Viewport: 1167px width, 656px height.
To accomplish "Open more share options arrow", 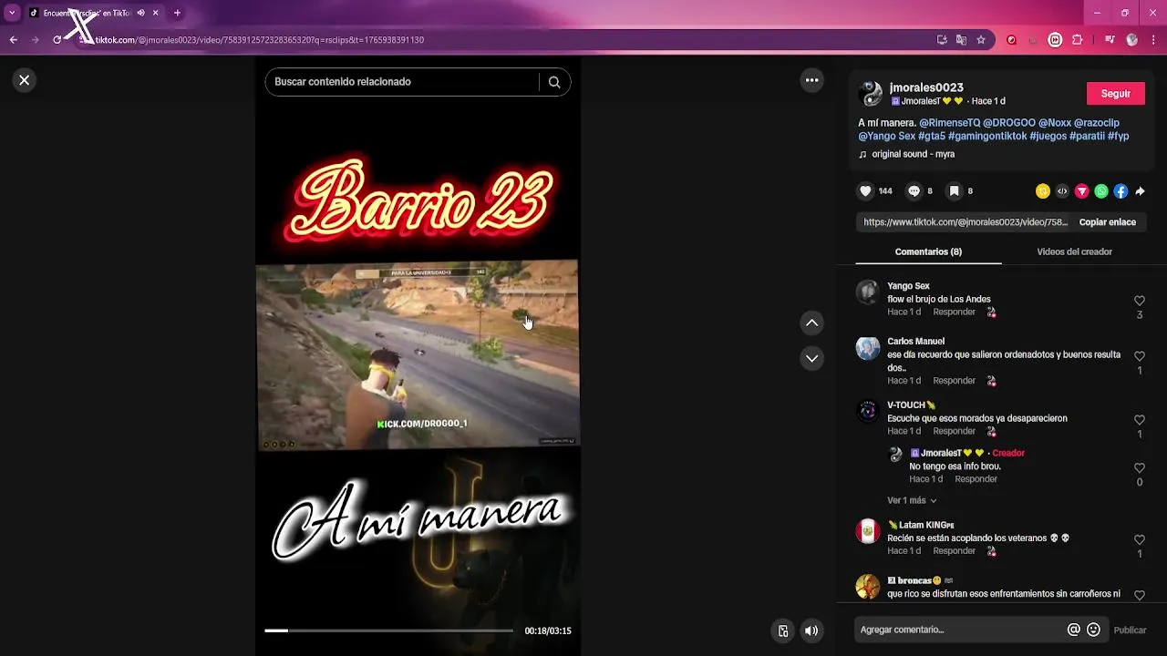I will click(x=1140, y=191).
